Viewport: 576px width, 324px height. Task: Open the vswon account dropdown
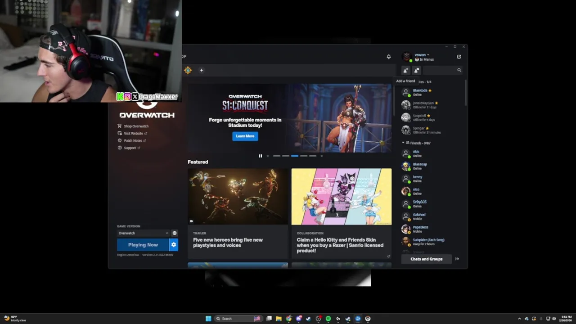point(422,54)
